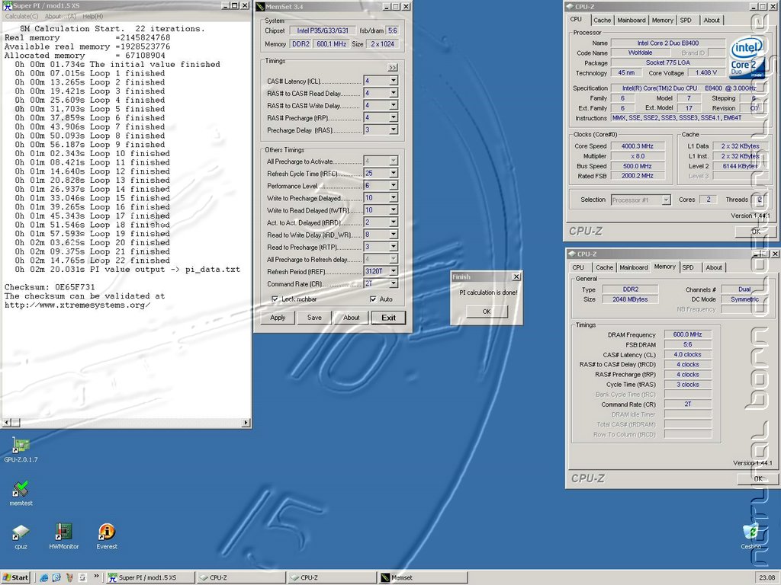Click the http://www.xtremesystems.org/ text in Super PI
Viewport: 781px width, 585px height.
77,305
